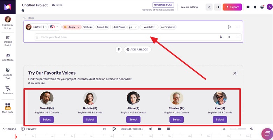Click record voice icon beside Add a Block
This screenshot has height=140, width=273.
click(119, 50)
